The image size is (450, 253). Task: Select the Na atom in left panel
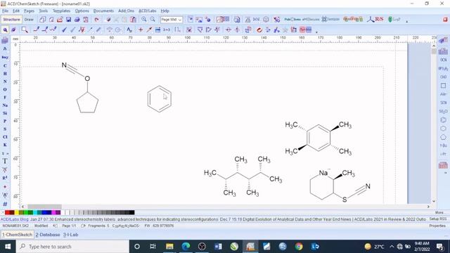click(5, 105)
